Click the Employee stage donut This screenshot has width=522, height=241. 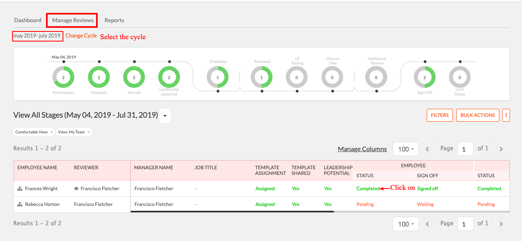tap(218, 77)
